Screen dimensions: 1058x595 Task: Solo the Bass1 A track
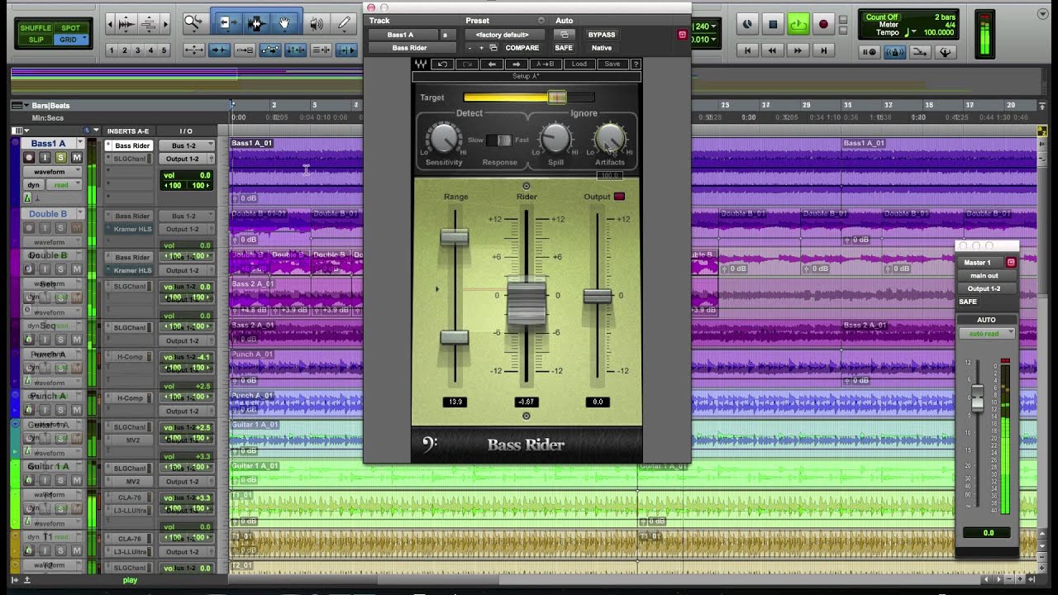(60, 157)
